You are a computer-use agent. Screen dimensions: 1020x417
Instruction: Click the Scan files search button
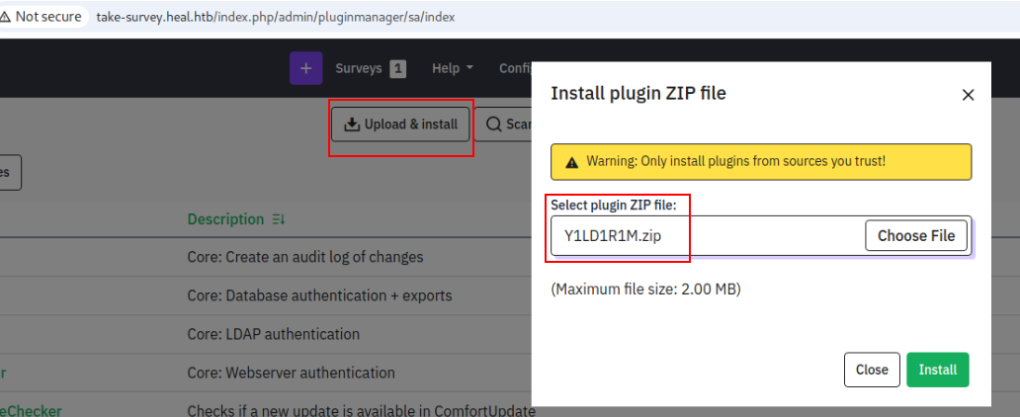(x=503, y=125)
